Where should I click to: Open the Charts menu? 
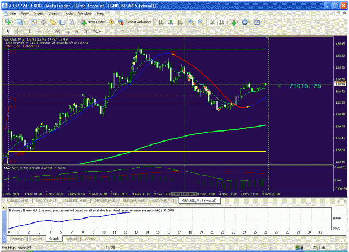[x=54, y=13]
